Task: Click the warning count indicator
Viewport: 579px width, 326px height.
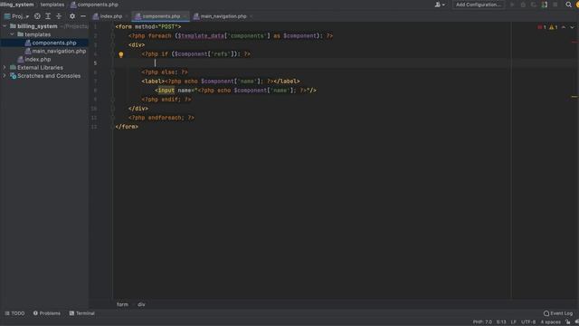Action: pos(553,27)
